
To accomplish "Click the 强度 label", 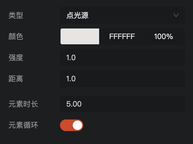I will pyautogui.click(x=16, y=57).
